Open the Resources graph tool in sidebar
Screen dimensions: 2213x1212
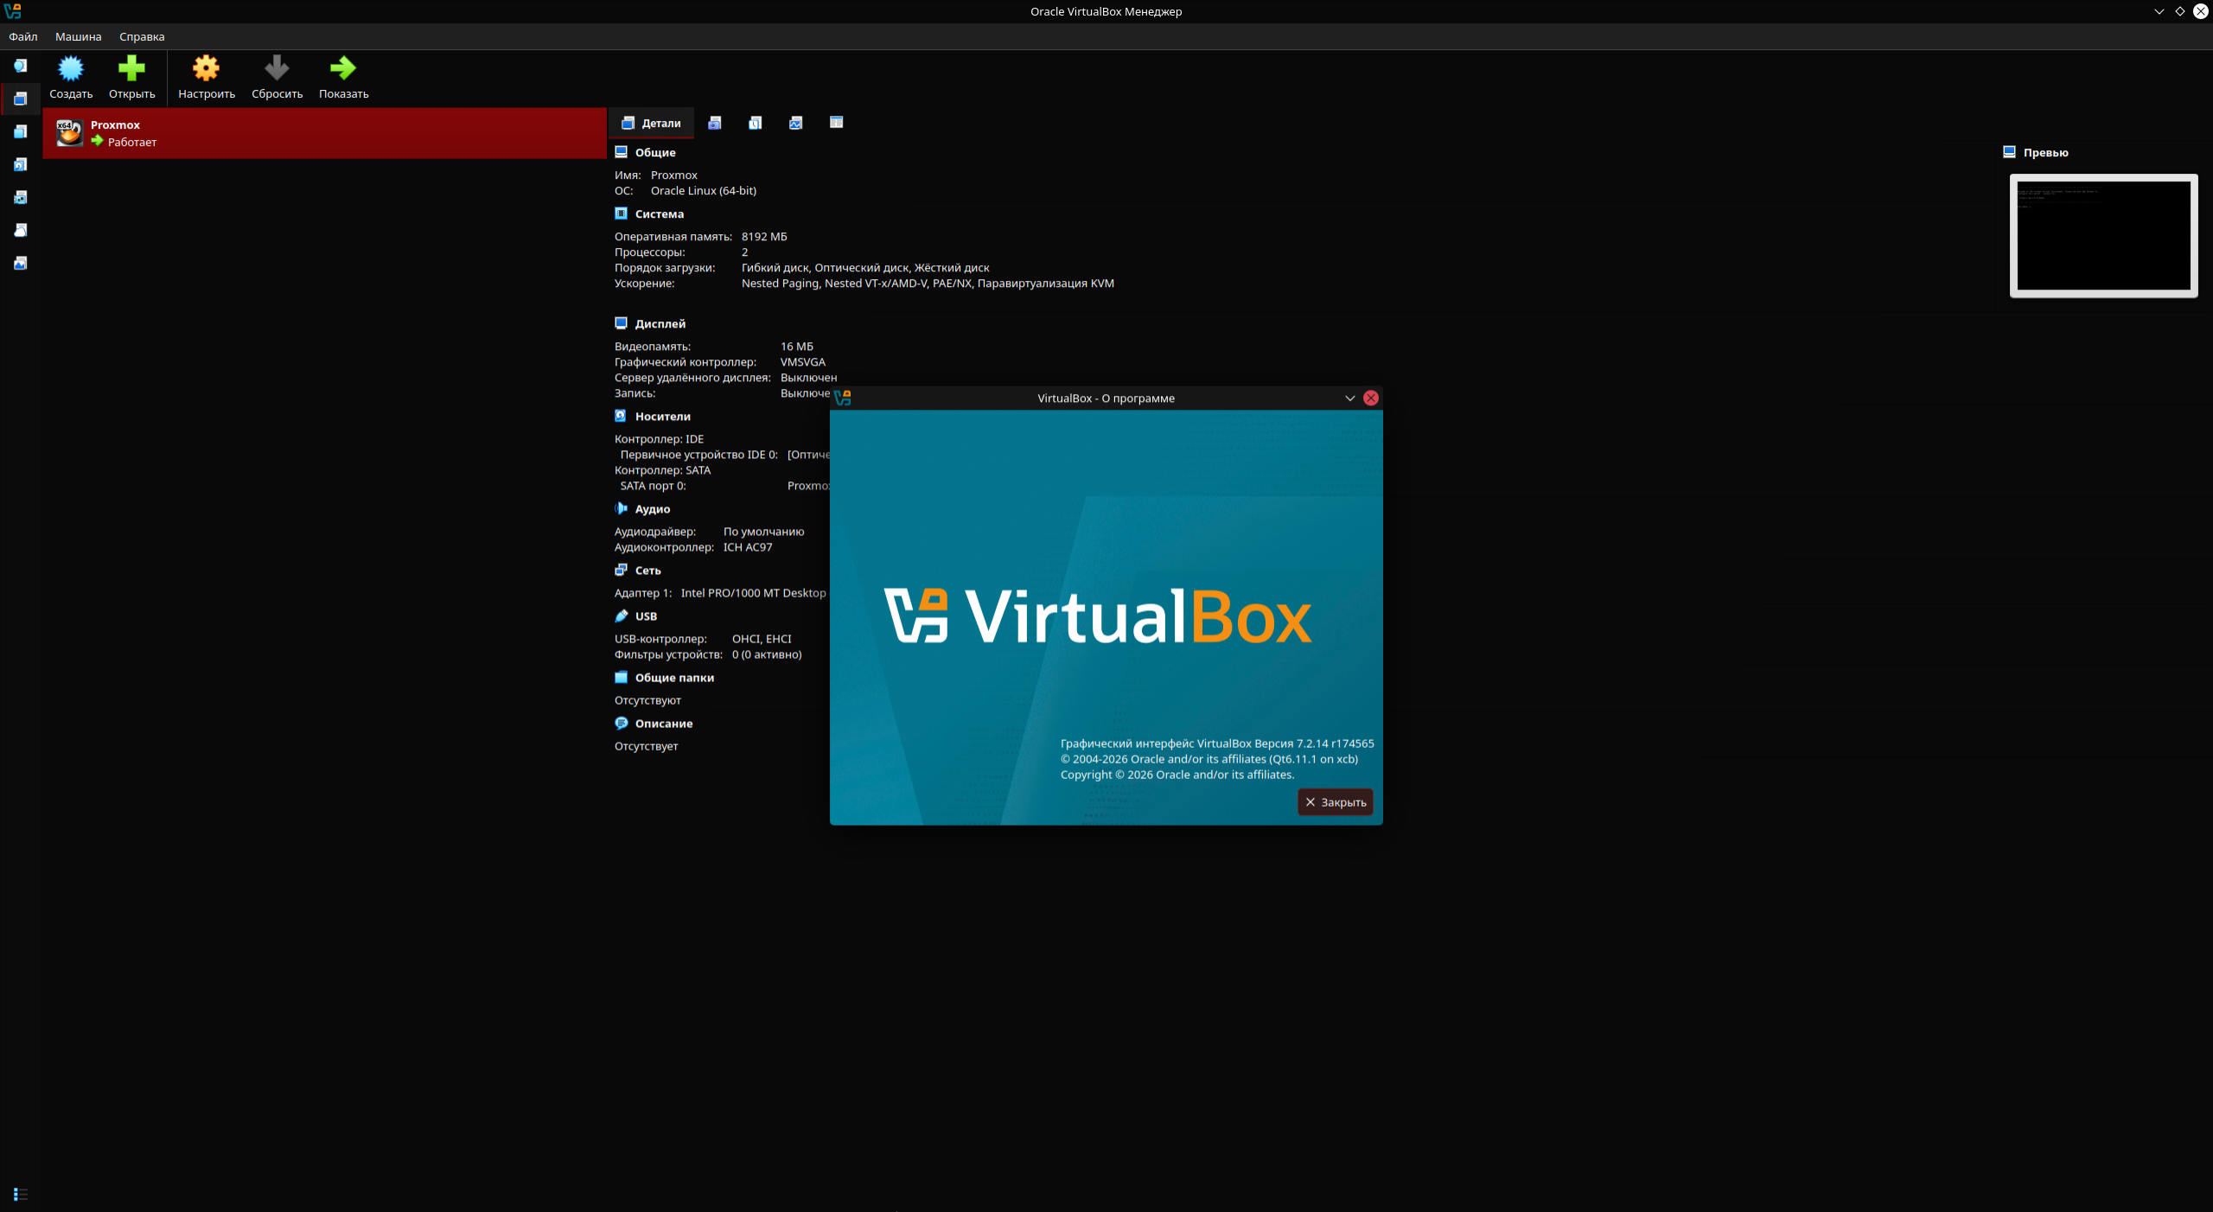pyautogui.click(x=21, y=263)
